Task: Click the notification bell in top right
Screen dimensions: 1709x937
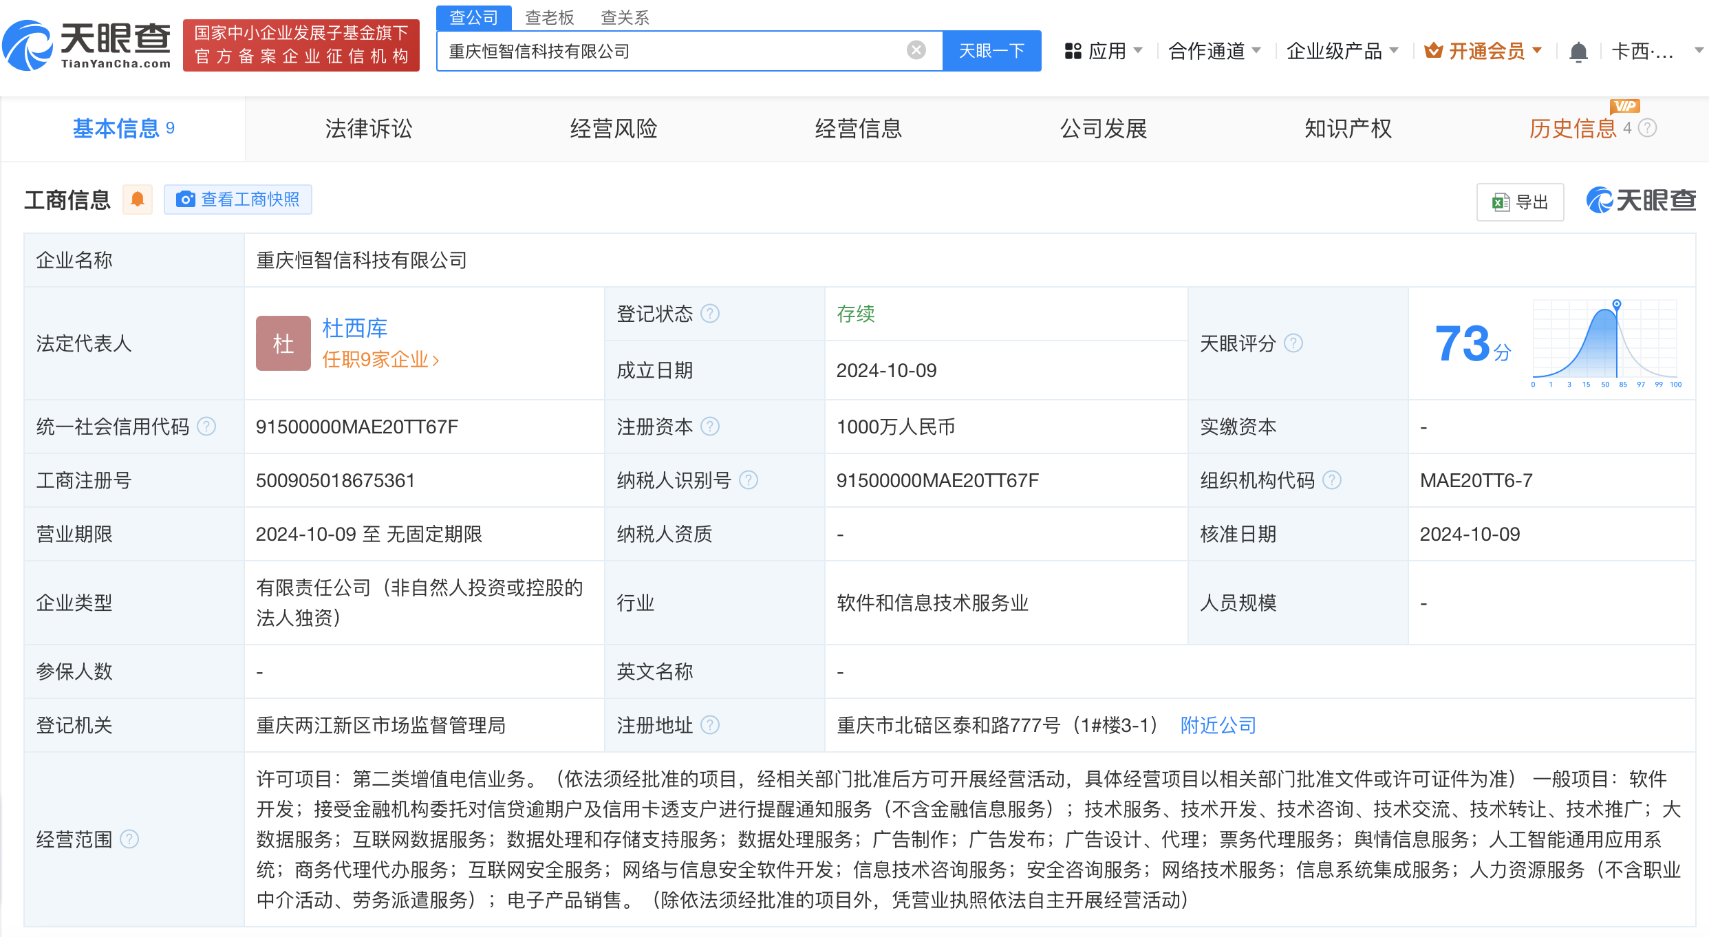Action: tap(1579, 50)
